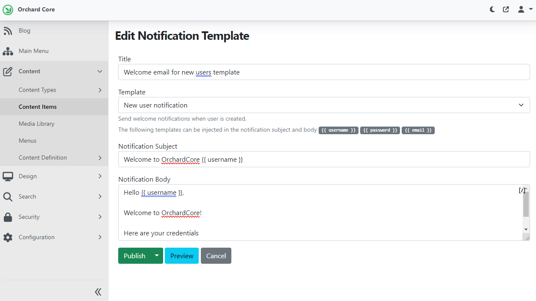
Task: Click the shortcode insert icon in body
Action: coord(522,191)
